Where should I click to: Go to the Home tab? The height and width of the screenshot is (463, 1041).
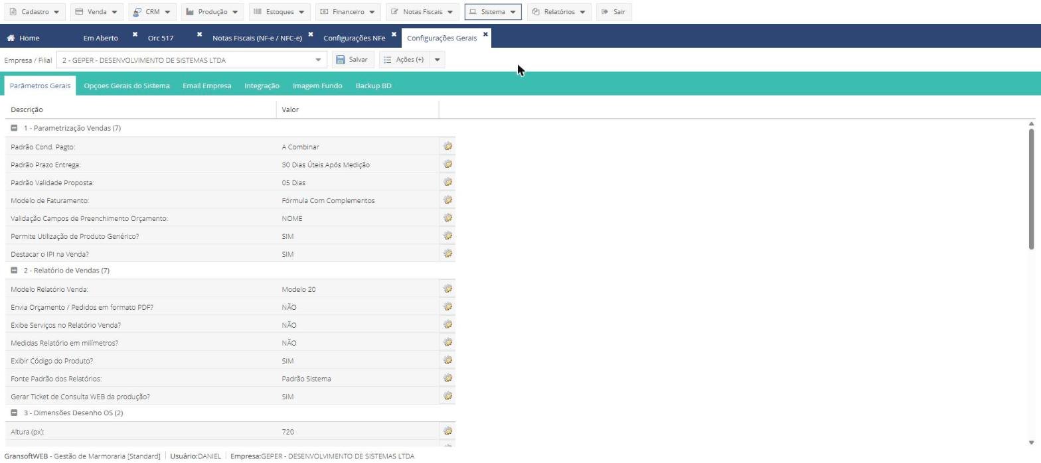23,38
